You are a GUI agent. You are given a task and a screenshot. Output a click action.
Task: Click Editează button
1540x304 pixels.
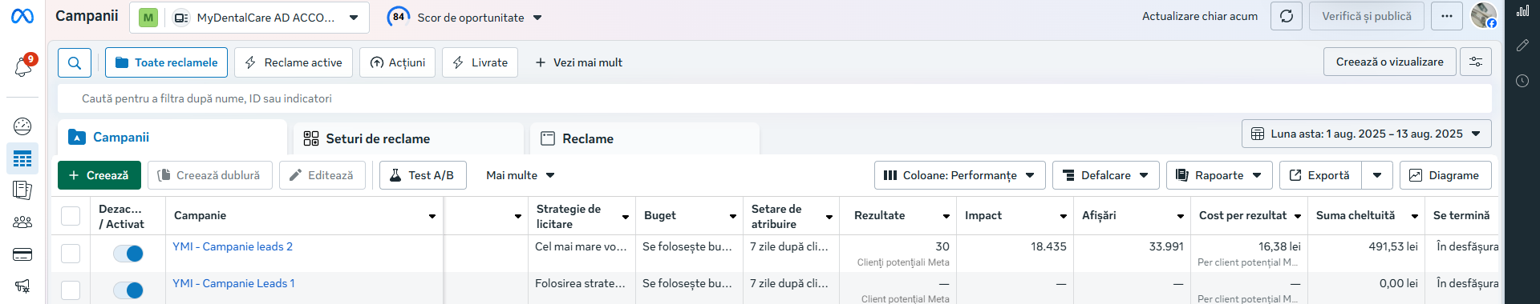(322, 175)
